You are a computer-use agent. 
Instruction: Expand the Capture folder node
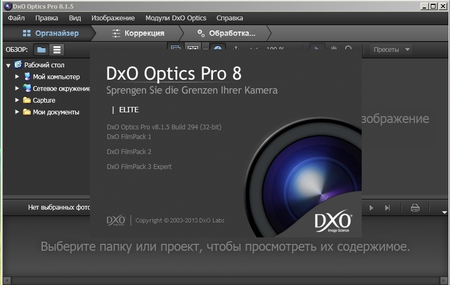[17, 100]
